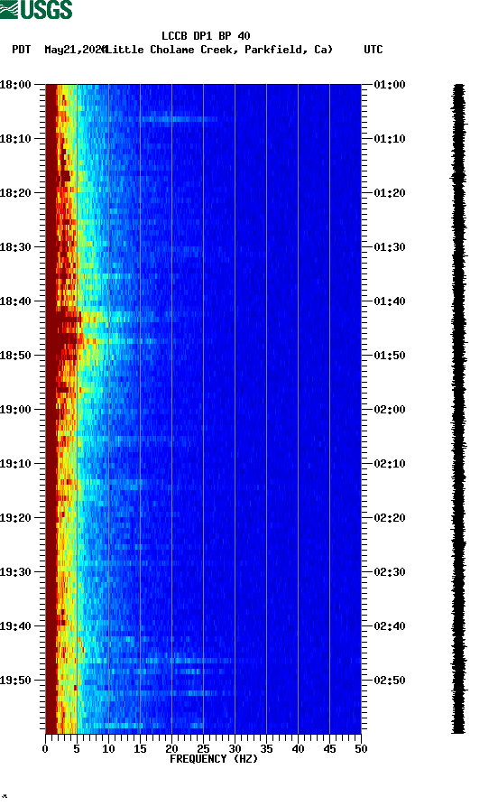This screenshot has width=498, height=806.
Task: Click the 18:00 PDT time label
Action: point(15,84)
